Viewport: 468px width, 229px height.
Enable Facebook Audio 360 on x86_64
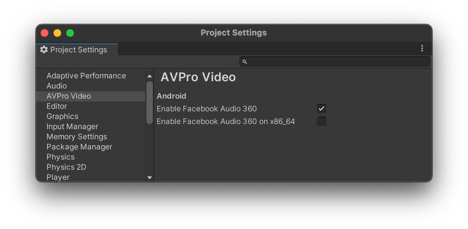321,121
